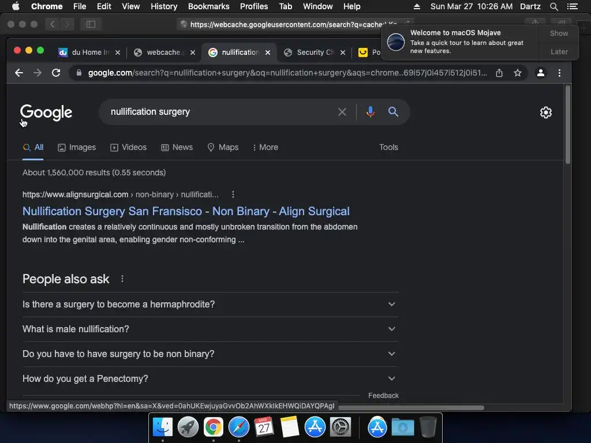591x443 pixels.
Task: Select the All results tab
Action: [x=33, y=147]
